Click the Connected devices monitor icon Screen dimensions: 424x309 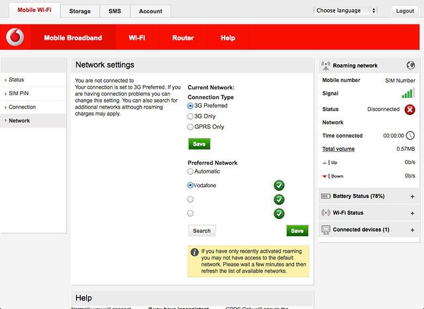(x=326, y=230)
